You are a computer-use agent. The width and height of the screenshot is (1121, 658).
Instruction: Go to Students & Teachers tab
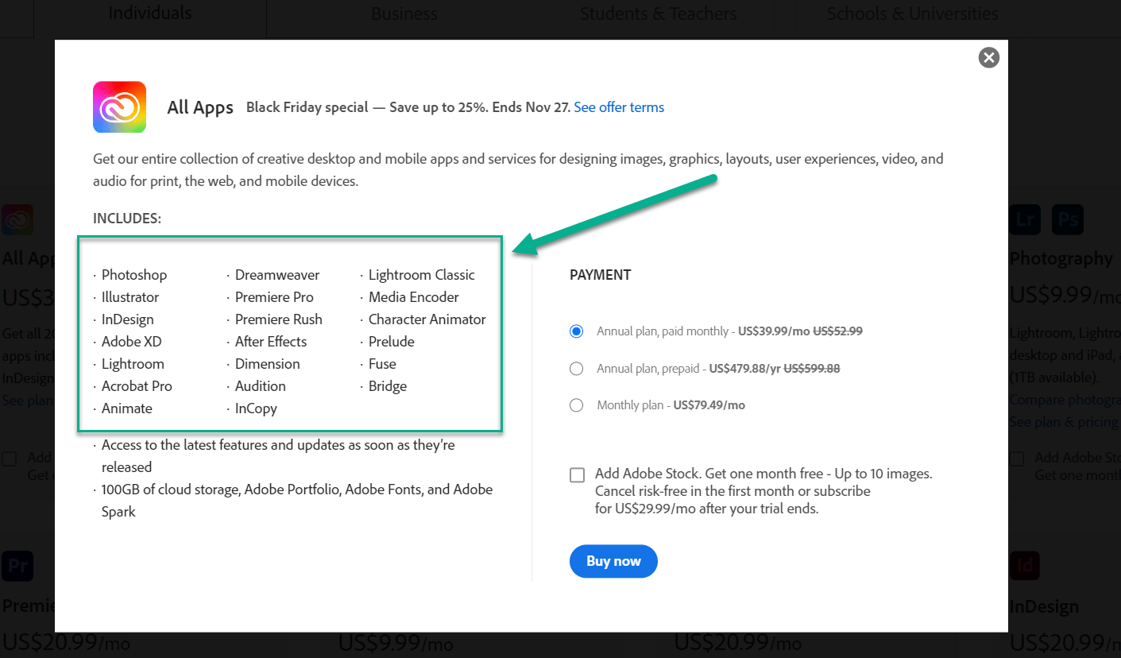pyautogui.click(x=658, y=14)
